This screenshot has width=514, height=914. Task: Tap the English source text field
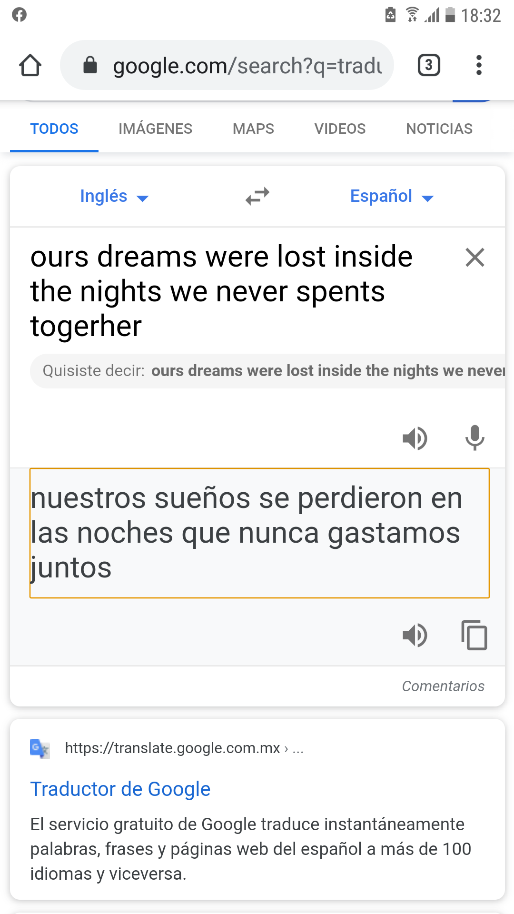point(221,291)
